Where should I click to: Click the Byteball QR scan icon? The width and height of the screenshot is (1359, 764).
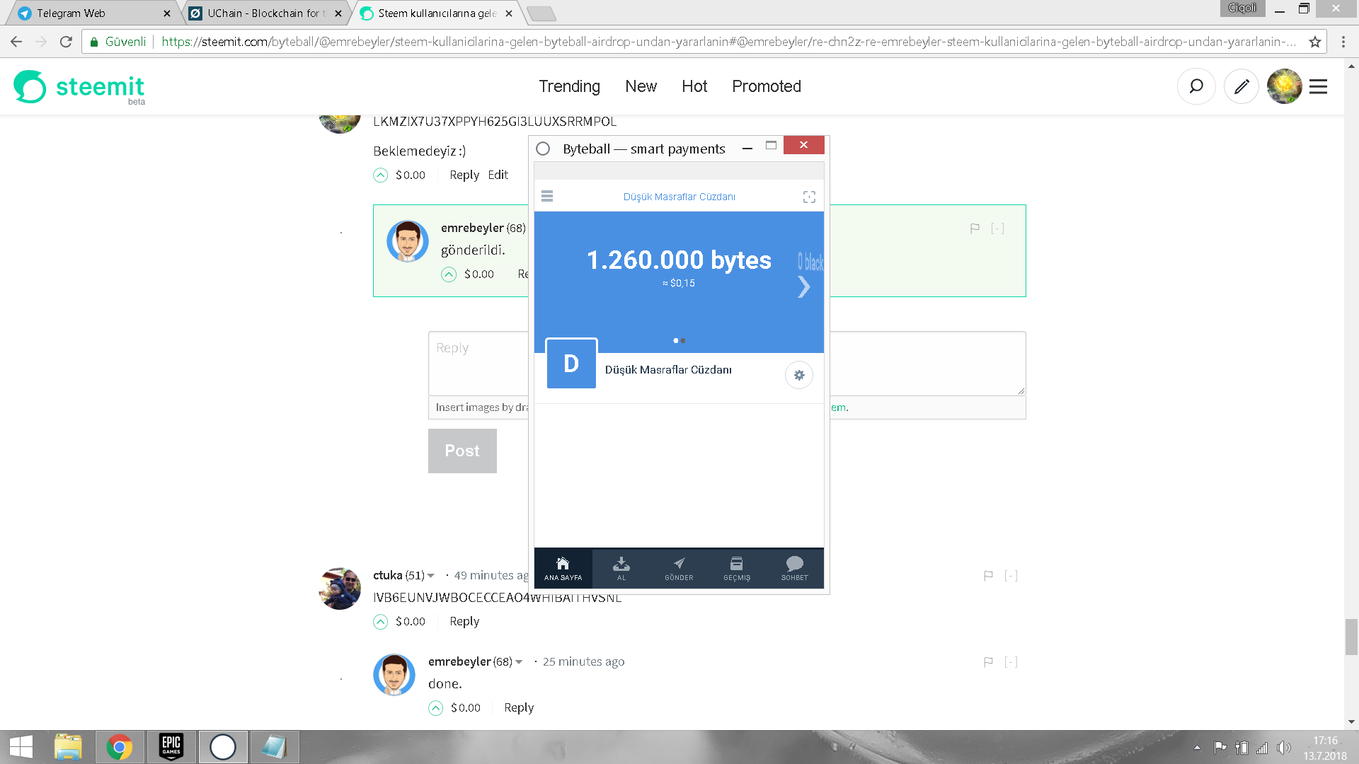pos(809,197)
